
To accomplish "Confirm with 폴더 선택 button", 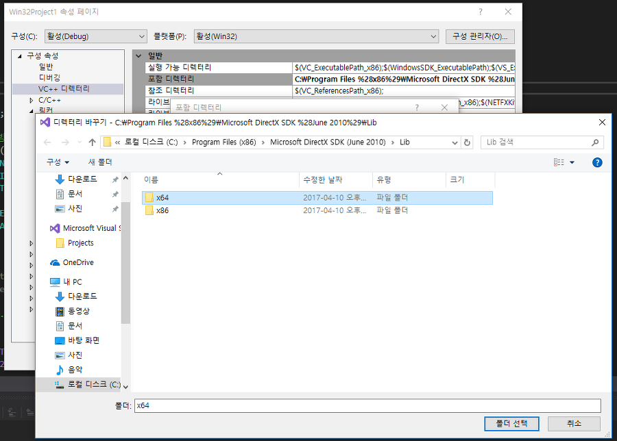I will point(511,424).
